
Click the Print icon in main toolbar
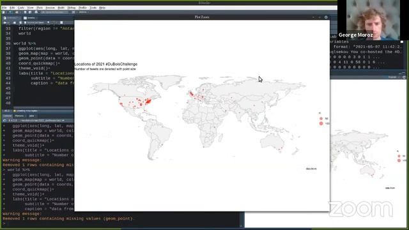(36, 12)
